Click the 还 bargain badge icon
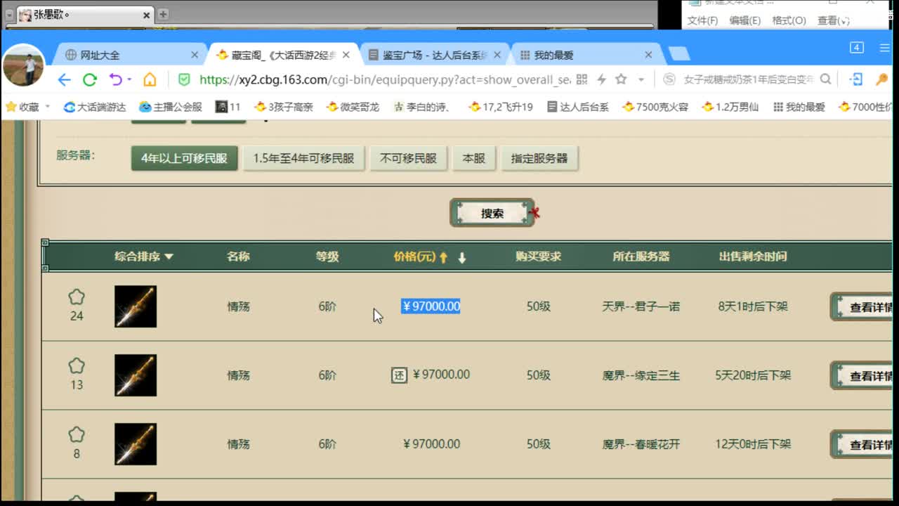This screenshot has width=899, height=506. [x=399, y=375]
